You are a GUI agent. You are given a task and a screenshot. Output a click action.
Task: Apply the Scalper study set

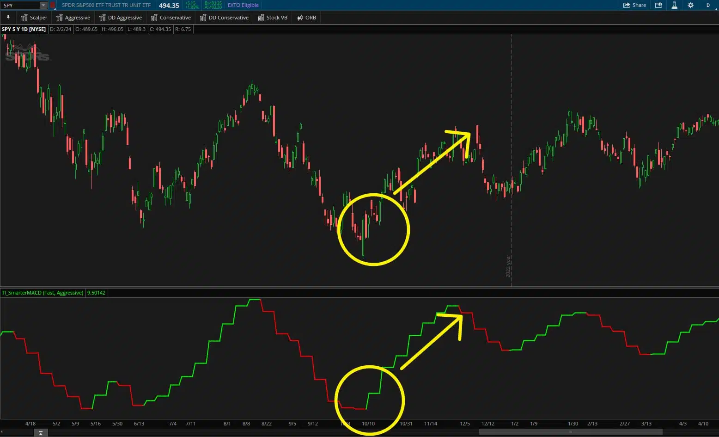34,18
